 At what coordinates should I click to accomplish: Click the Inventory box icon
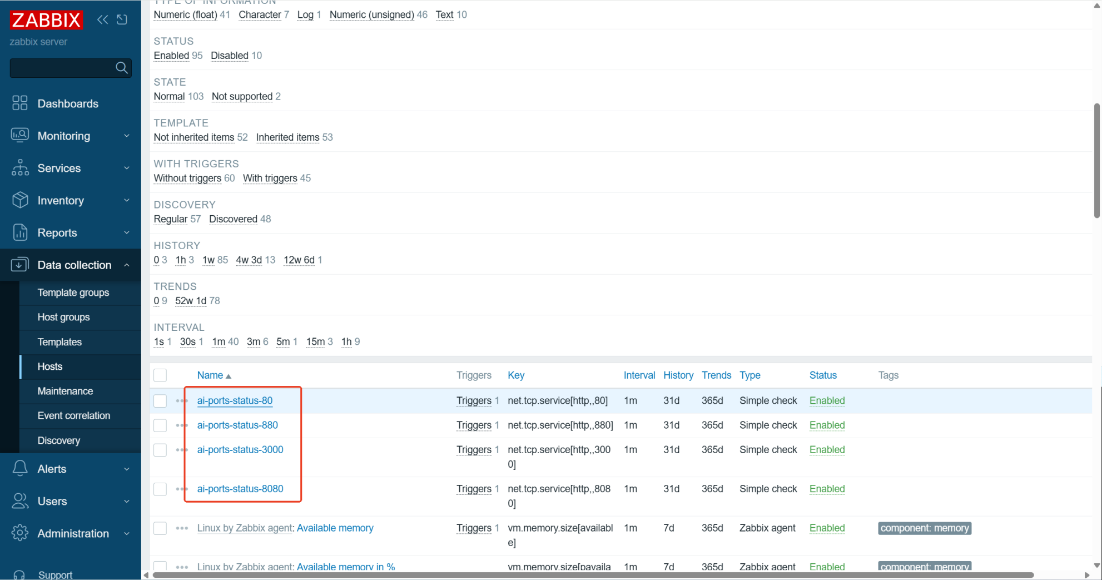click(20, 200)
